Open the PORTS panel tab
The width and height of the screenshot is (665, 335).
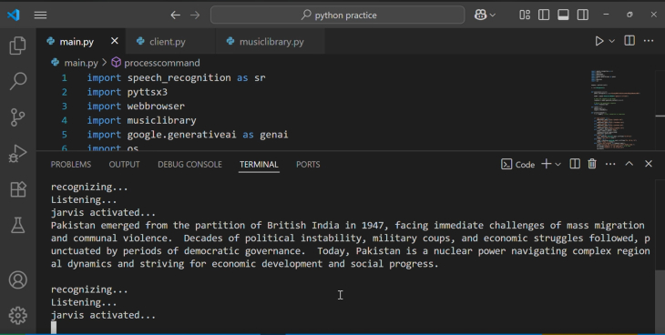pos(308,165)
